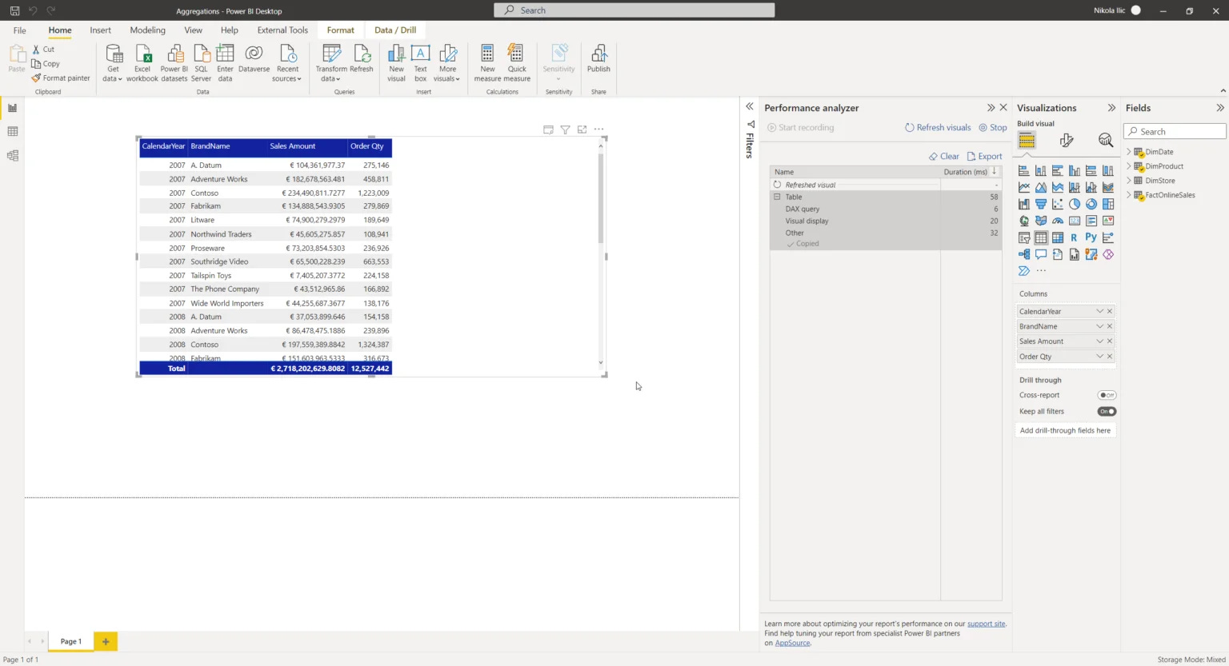Open the Analytics magnifier tab
Screen dimensions: 1229x666
click(1106, 141)
